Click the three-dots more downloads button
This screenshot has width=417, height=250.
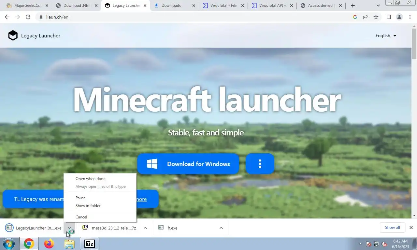[x=260, y=164]
